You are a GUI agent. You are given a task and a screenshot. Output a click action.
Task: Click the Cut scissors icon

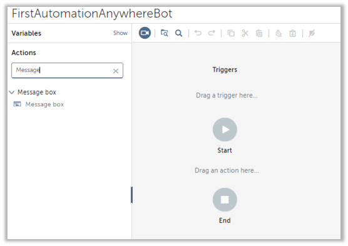(x=245, y=33)
